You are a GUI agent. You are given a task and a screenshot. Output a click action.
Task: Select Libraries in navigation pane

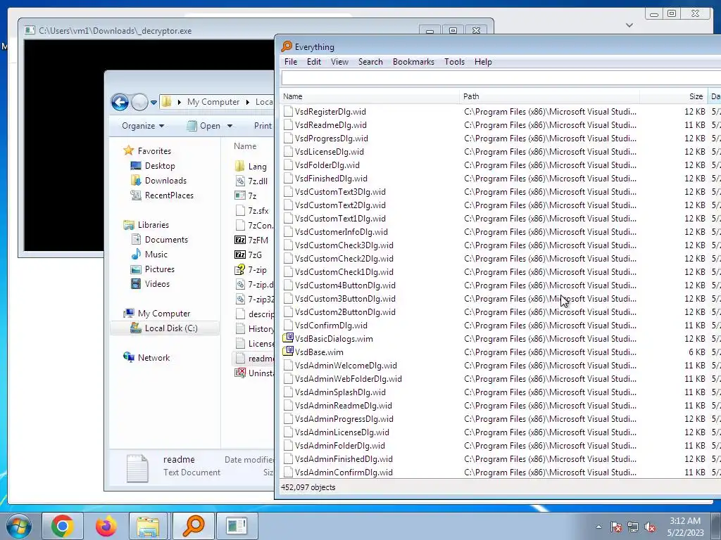(x=153, y=225)
